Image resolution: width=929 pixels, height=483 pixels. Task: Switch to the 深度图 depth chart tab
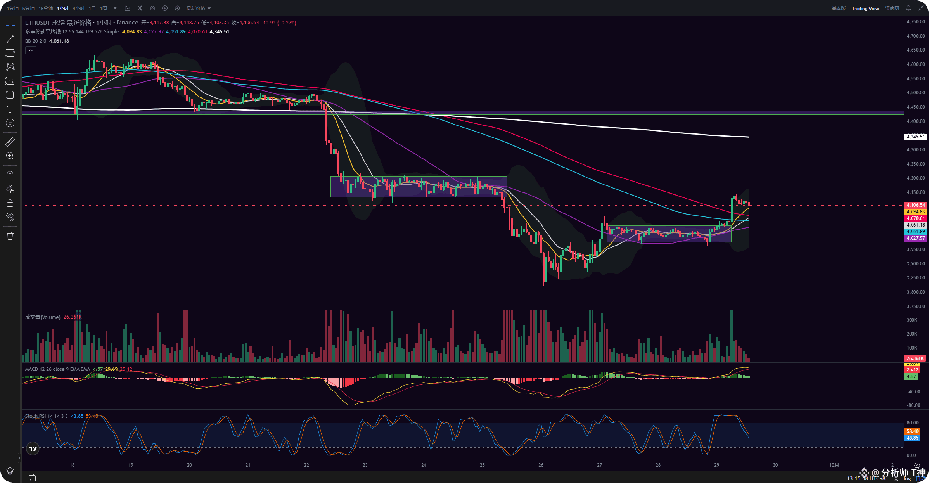click(x=892, y=8)
